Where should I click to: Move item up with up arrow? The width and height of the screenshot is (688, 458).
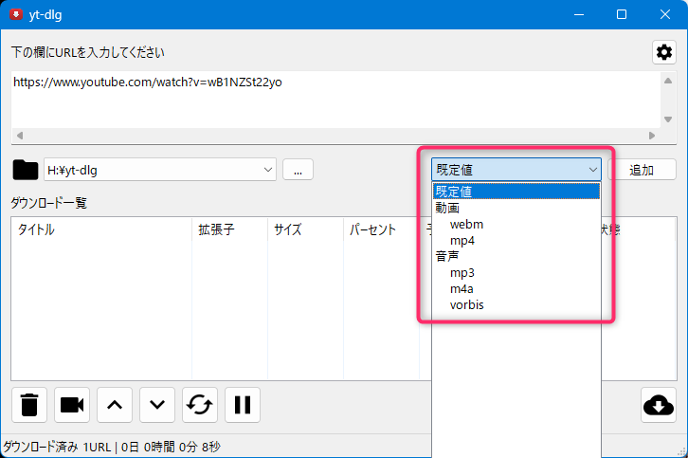(x=115, y=405)
